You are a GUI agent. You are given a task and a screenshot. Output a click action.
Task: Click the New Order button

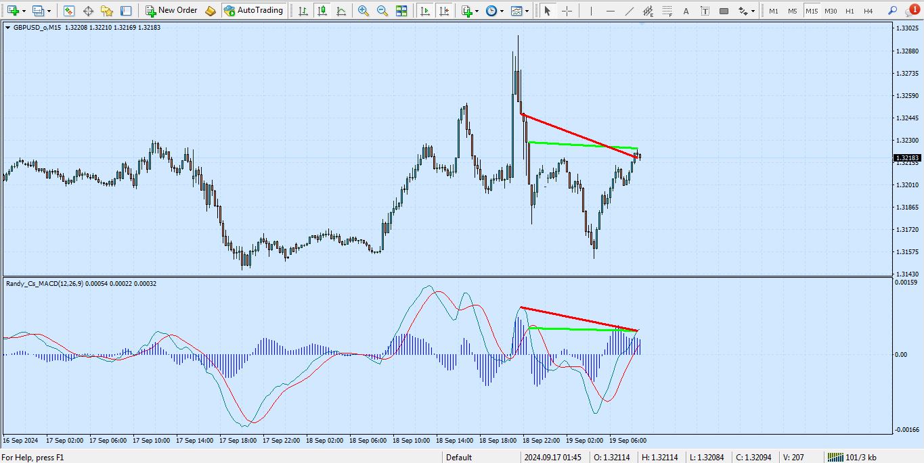[x=171, y=10]
